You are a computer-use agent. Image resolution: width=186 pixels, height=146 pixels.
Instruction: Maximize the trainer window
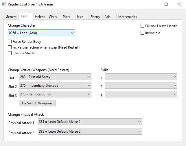coord(166,4)
